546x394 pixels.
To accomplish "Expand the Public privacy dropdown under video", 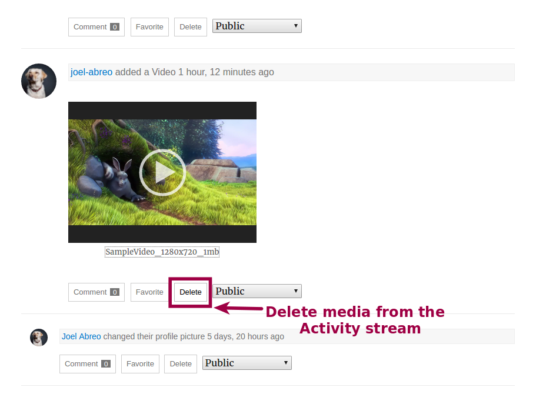I will click(x=257, y=291).
